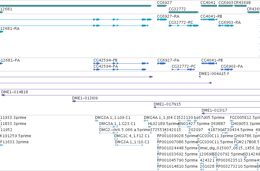Select the CG6927 gene bar

162,6
